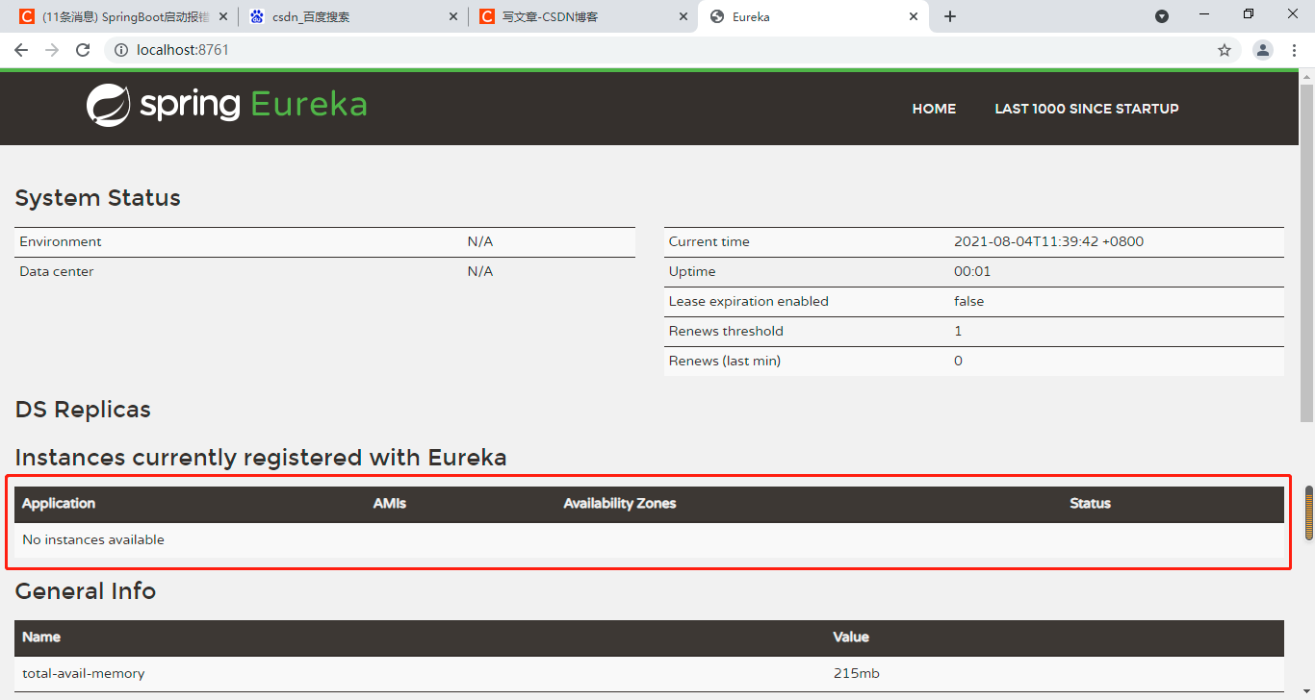Viewport: 1315px width, 700px height.
Task: Click Lease expiration enabled label
Action: (749, 301)
